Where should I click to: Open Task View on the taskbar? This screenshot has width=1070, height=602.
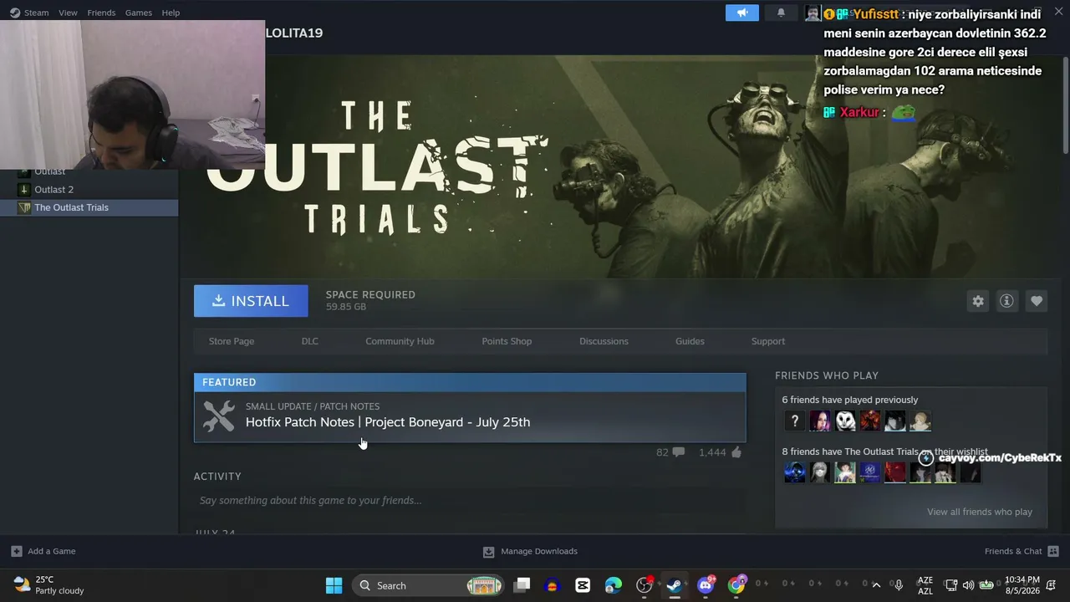522,585
